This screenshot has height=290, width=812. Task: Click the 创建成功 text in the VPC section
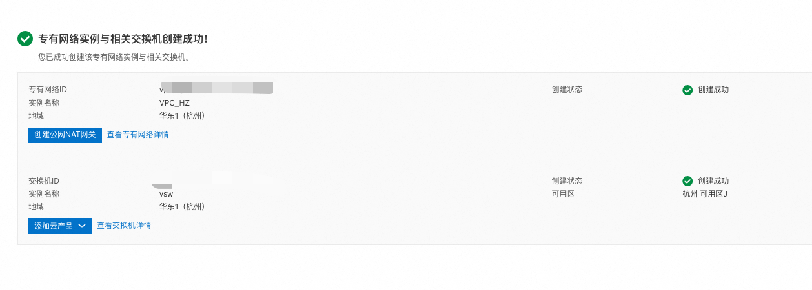tap(713, 90)
